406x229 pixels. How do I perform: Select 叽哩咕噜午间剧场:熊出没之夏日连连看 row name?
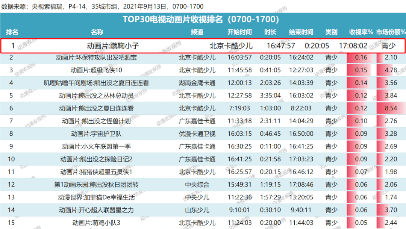click(x=96, y=83)
